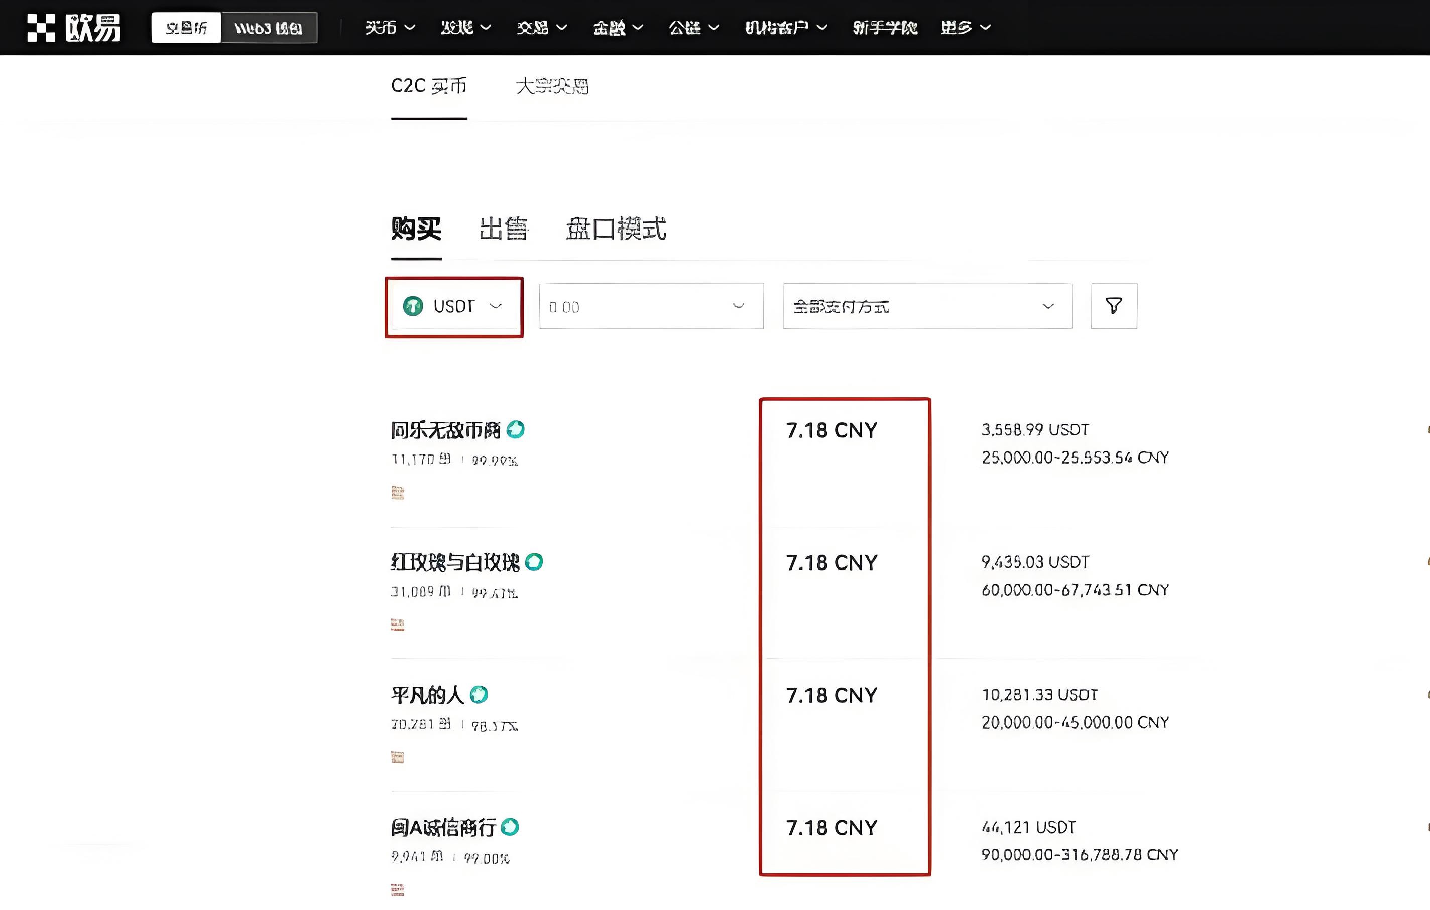The height and width of the screenshot is (910, 1430).
Task: Click 7.18 CNY price for 平凡的人
Action: [831, 695]
